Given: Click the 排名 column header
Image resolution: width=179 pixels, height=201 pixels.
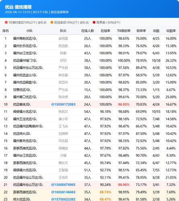Looking at the screenshot, I should 6,31.
